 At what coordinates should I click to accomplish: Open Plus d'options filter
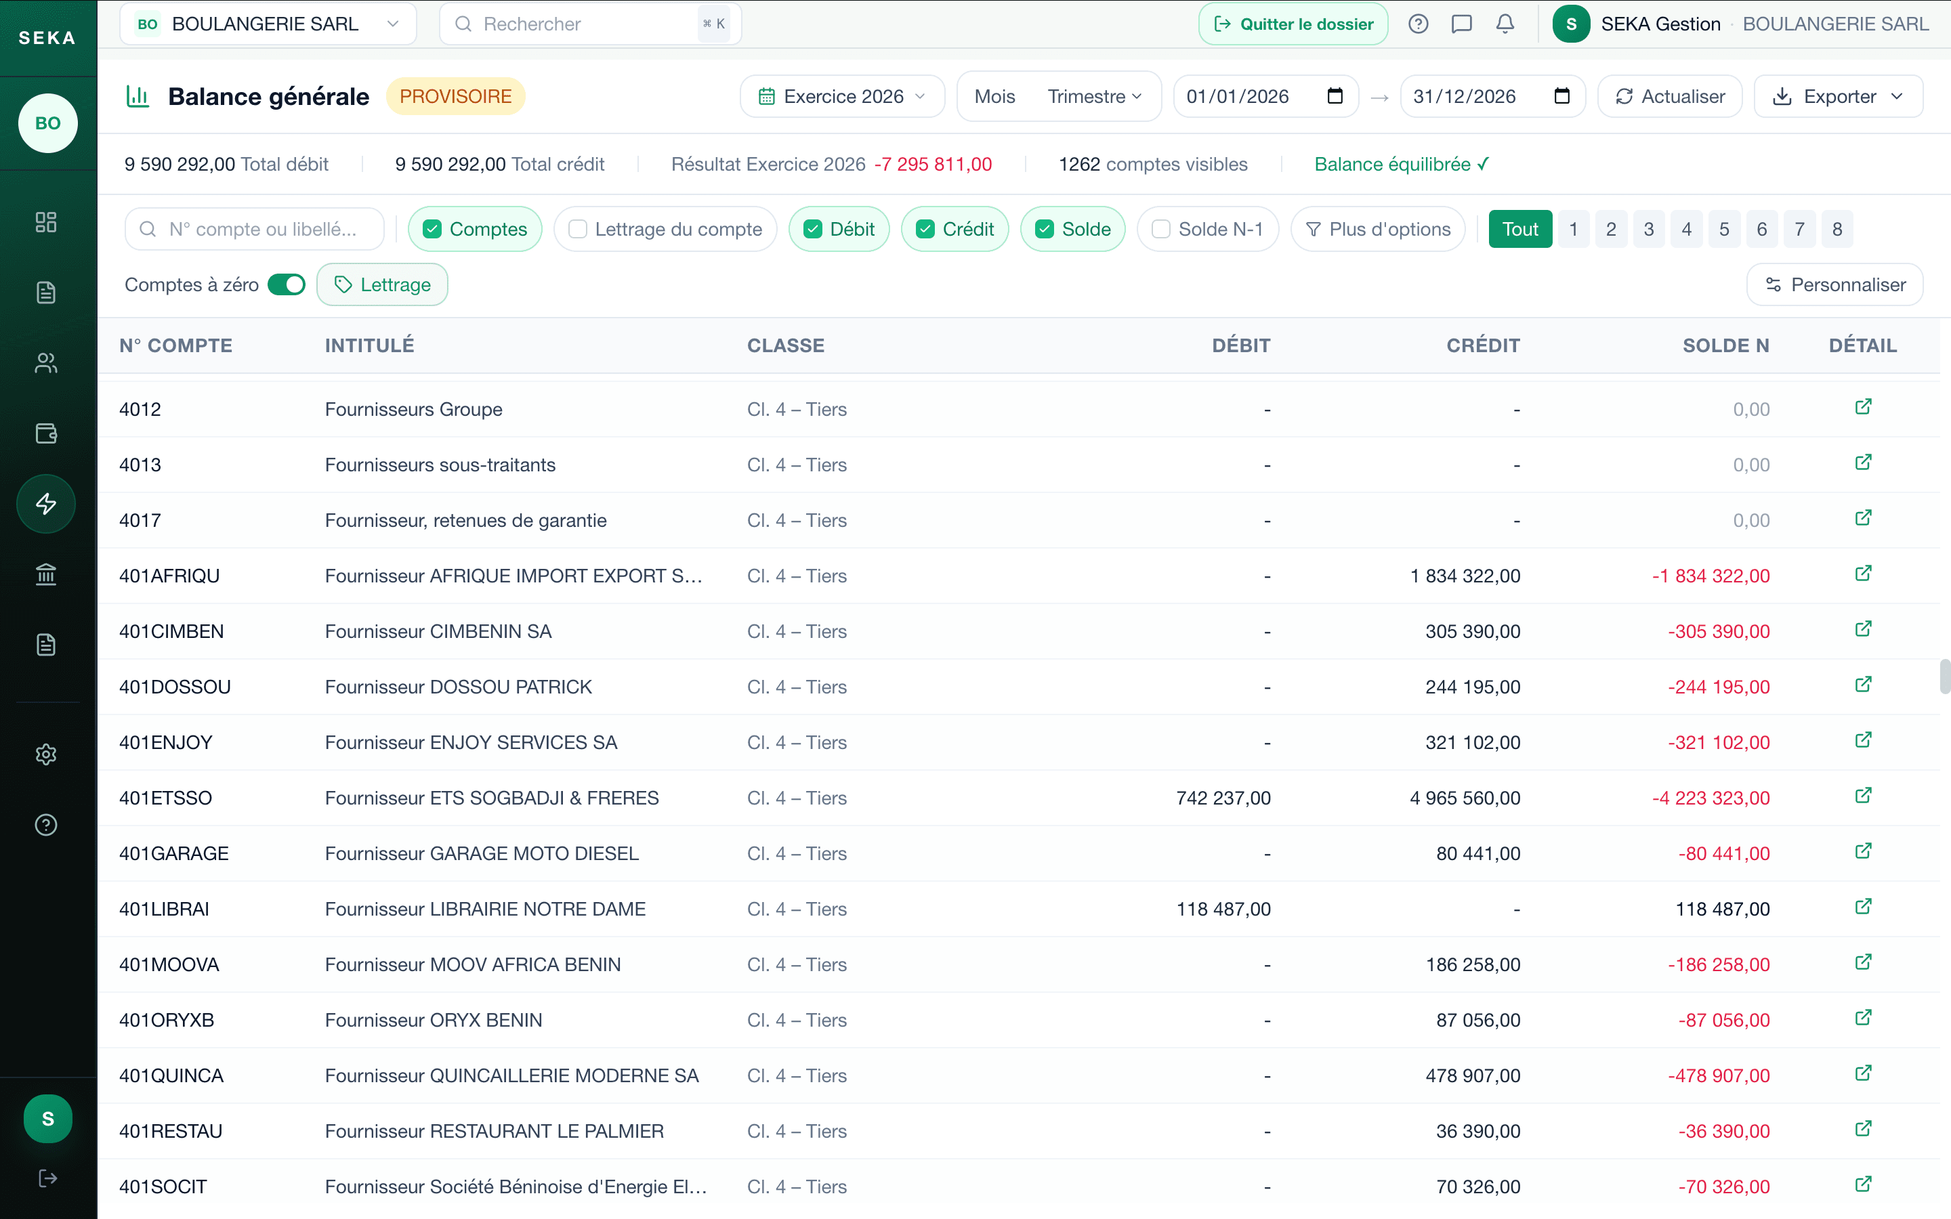click(x=1378, y=230)
